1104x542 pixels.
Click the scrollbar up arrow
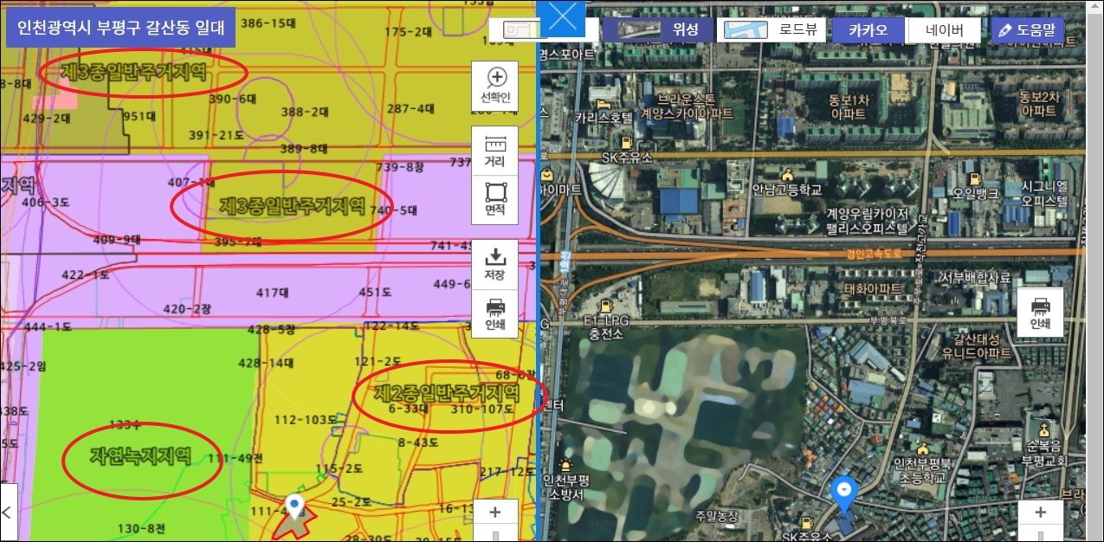(x=1094, y=6)
